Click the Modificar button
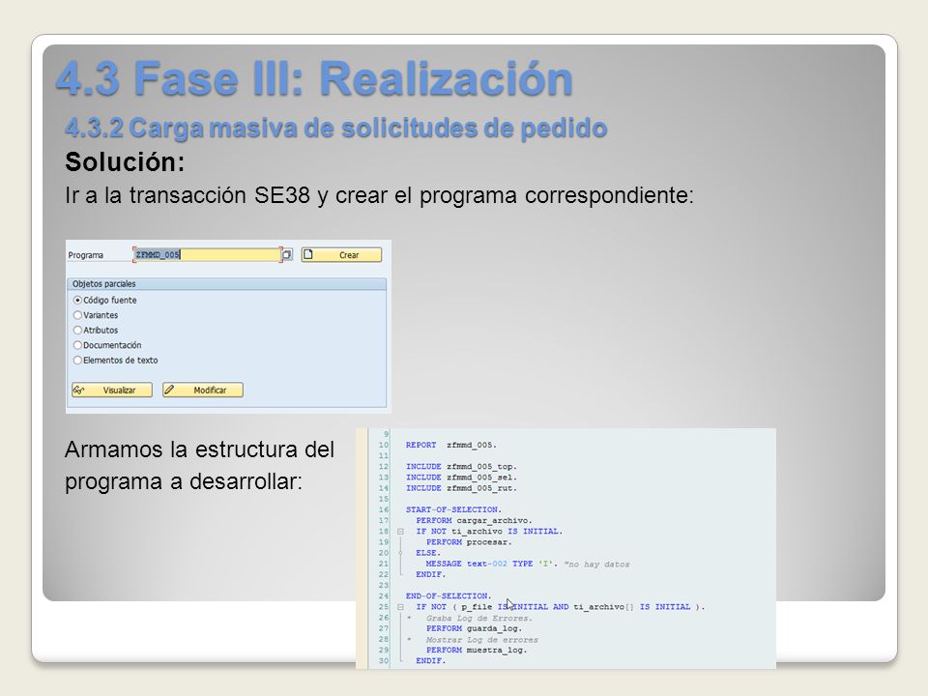 [203, 390]
